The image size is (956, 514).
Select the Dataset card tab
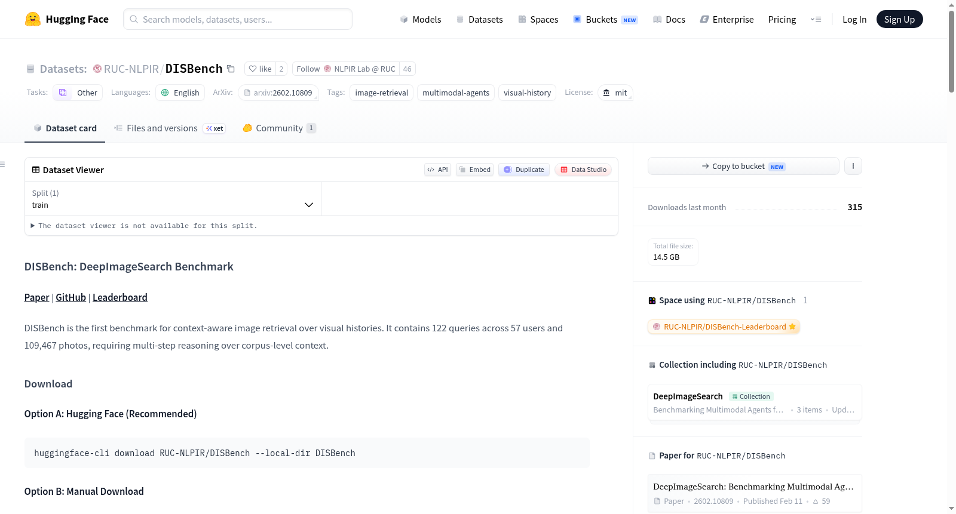click(65, 128)
